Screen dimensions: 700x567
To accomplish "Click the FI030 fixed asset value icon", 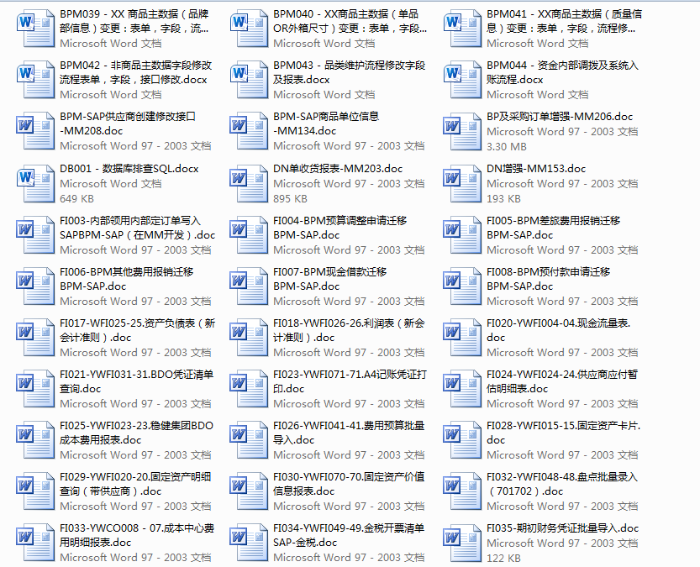I will tap(249, 491).
